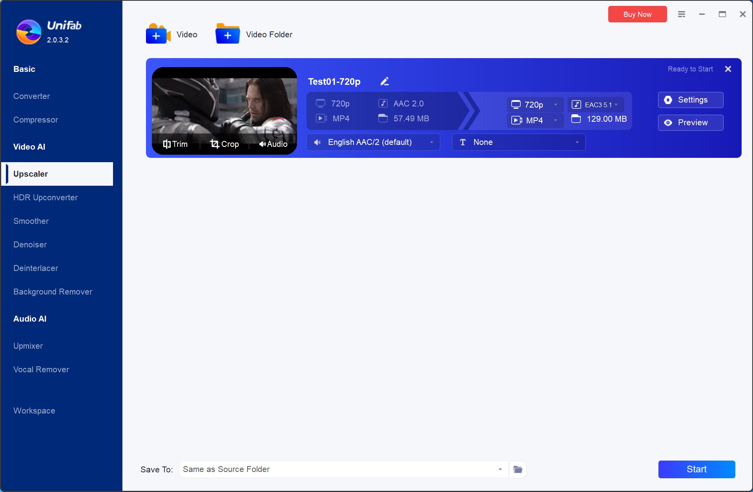Image resolution: width=753 pixels, height=492 pixels.
Task: Expand the subtitle dropdown set to None
Action: coord(518,142)
